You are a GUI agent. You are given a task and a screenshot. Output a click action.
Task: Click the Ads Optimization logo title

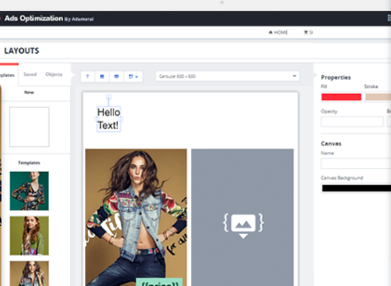[34, 18]
